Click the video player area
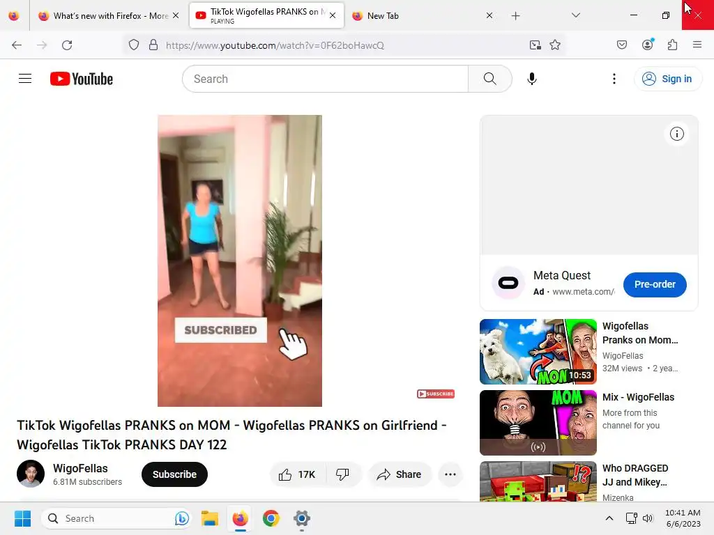Image resolution: width=714 pixels, height=535 pixels. click(240, 261)
